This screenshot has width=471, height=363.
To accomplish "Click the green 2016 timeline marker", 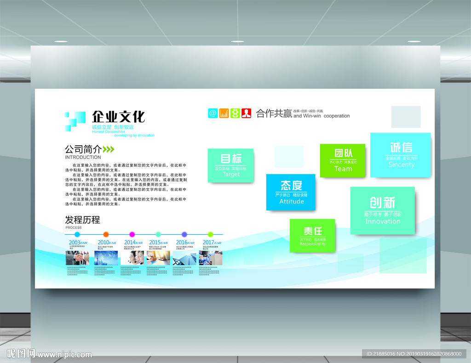I will pyautogui.click(x=184, y=234).
